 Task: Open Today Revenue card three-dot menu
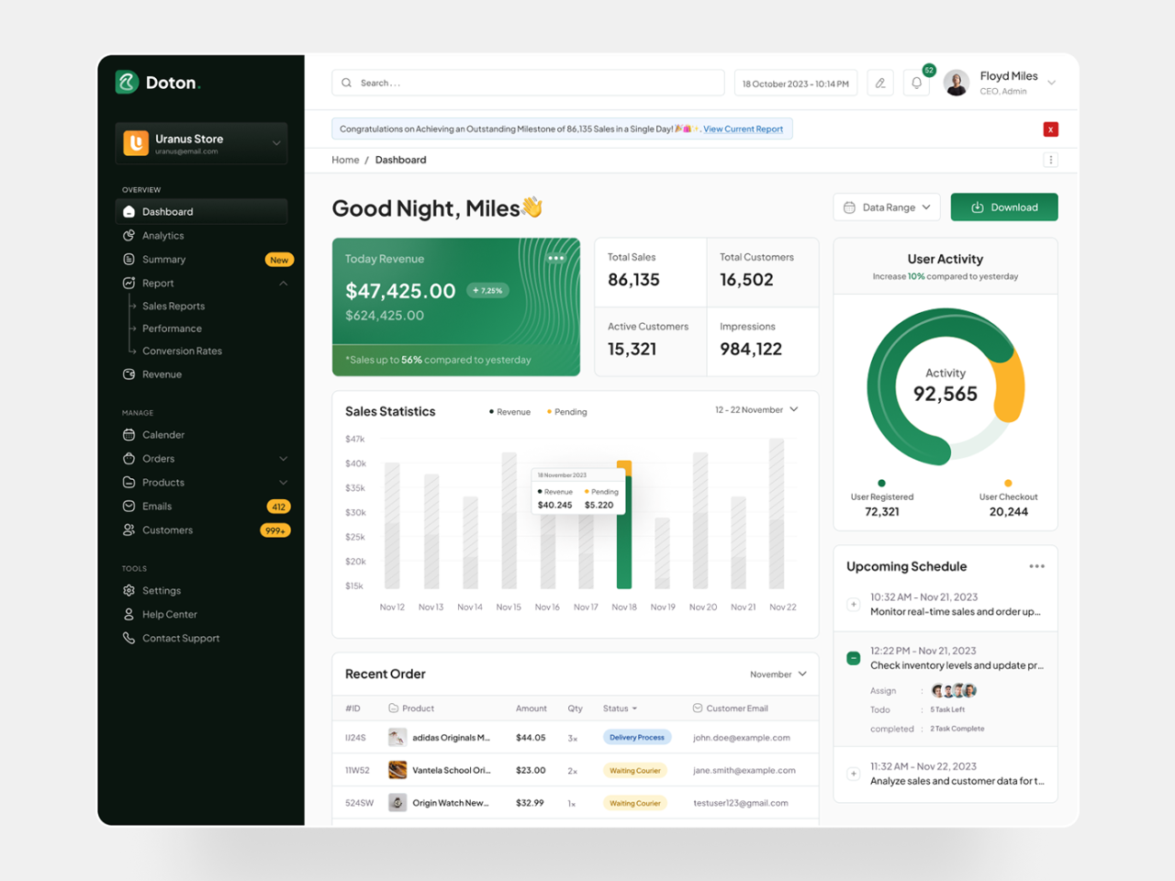[x=555, y=258]
